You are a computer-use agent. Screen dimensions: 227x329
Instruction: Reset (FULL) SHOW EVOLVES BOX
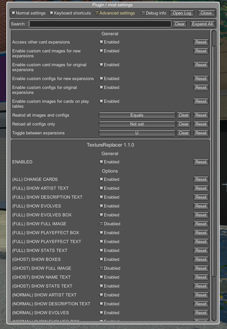pyautogui.click(x=201, y=215)
